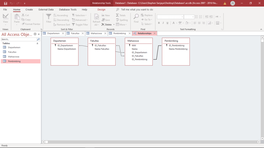Image resolution: width=264 pixels, height=148 pixels.
Task: Open the Fakultas table in navigation pane
Action: (12, 52)
